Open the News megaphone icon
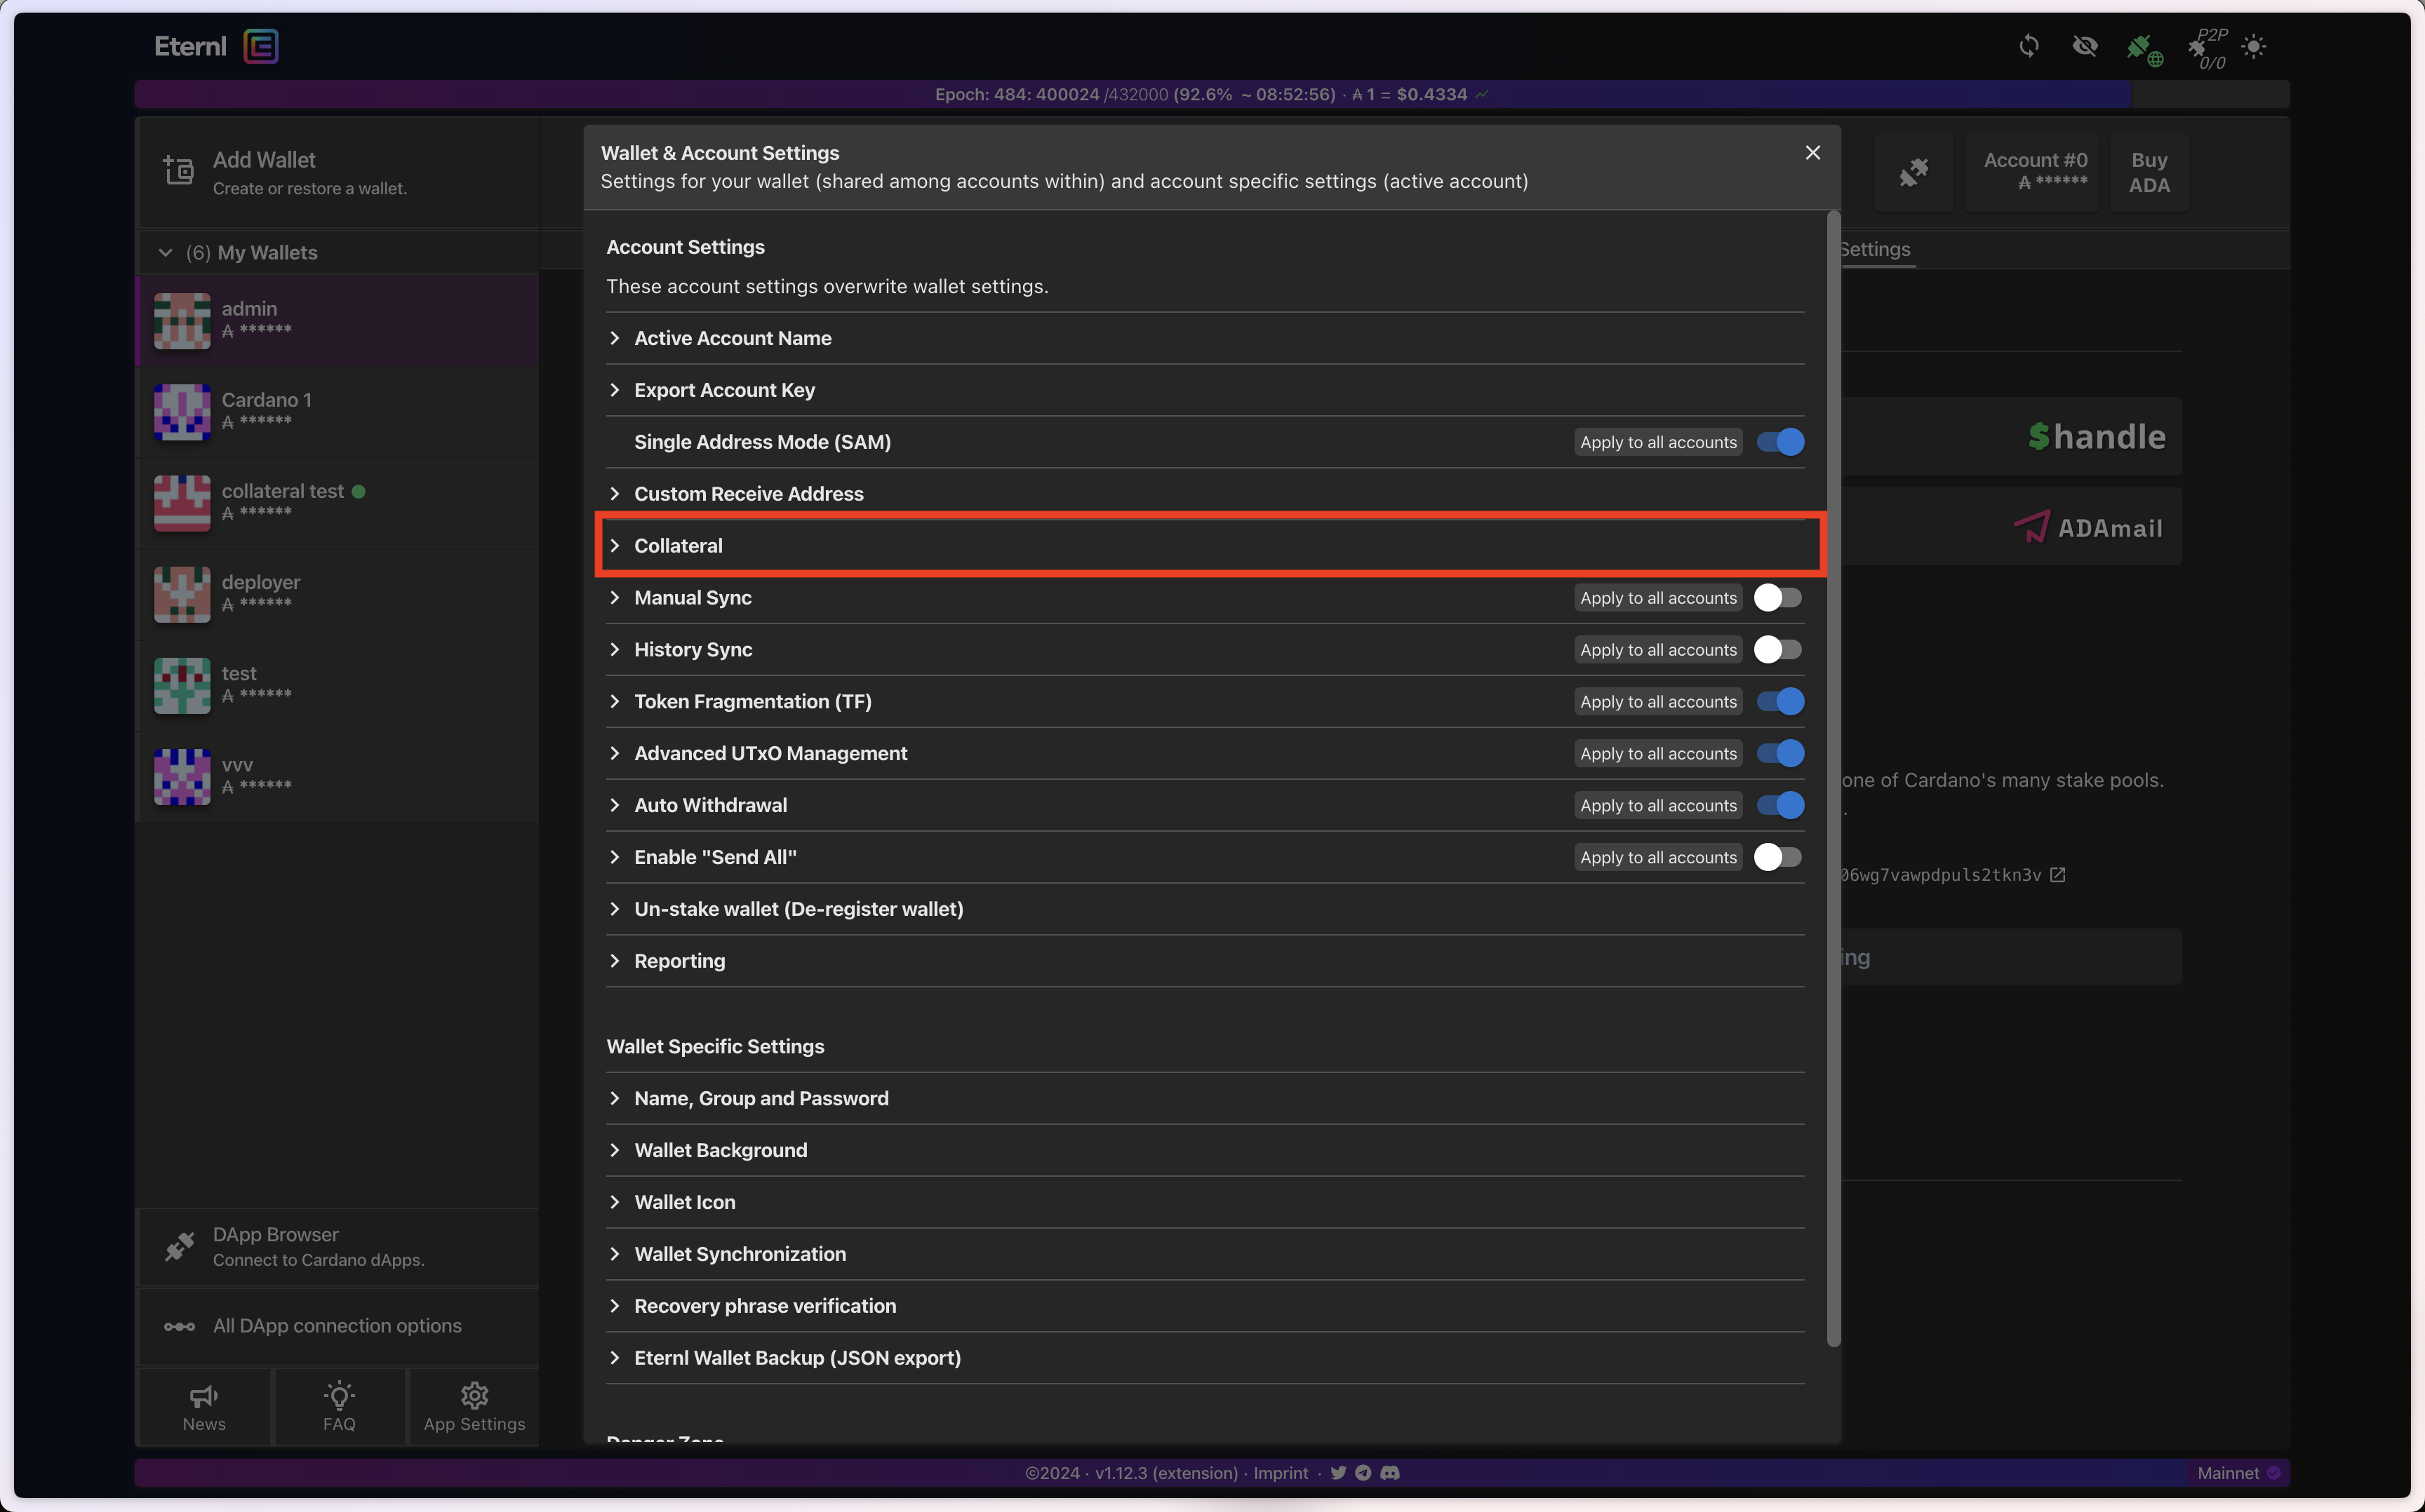The height and width of the screenshot is (1512, 2425). (204, 1396)
